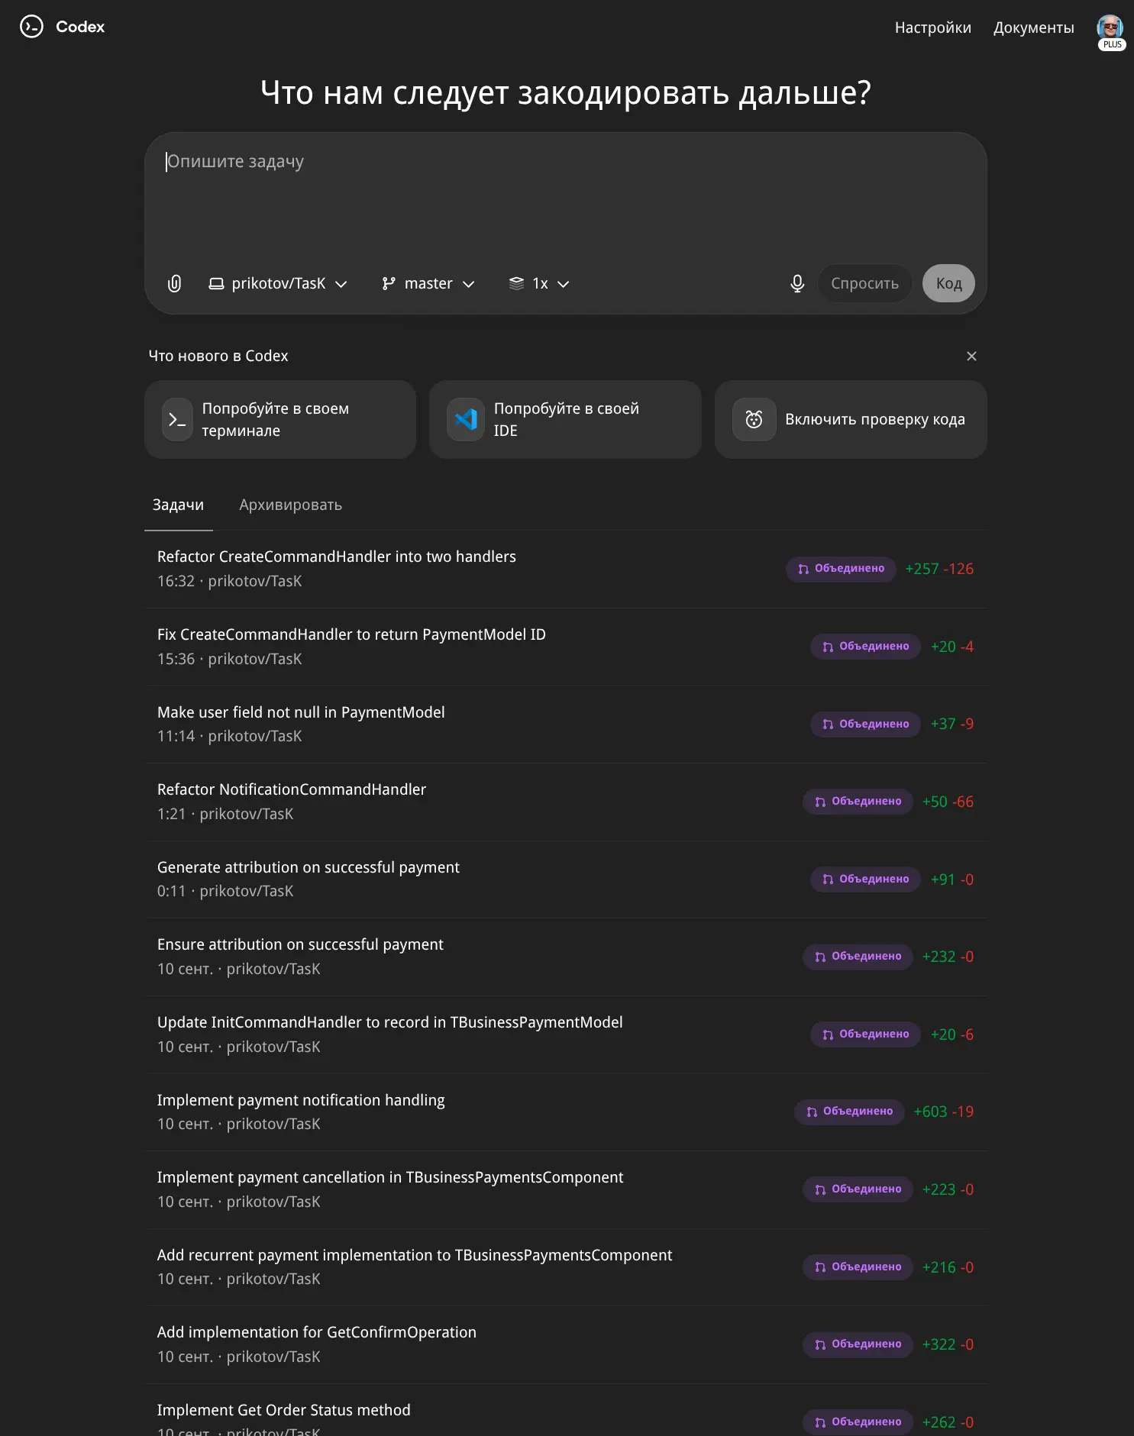The image size is (1134, 1436).
Task: Click the code review robot icon
Action: click(x=754, y=420)
